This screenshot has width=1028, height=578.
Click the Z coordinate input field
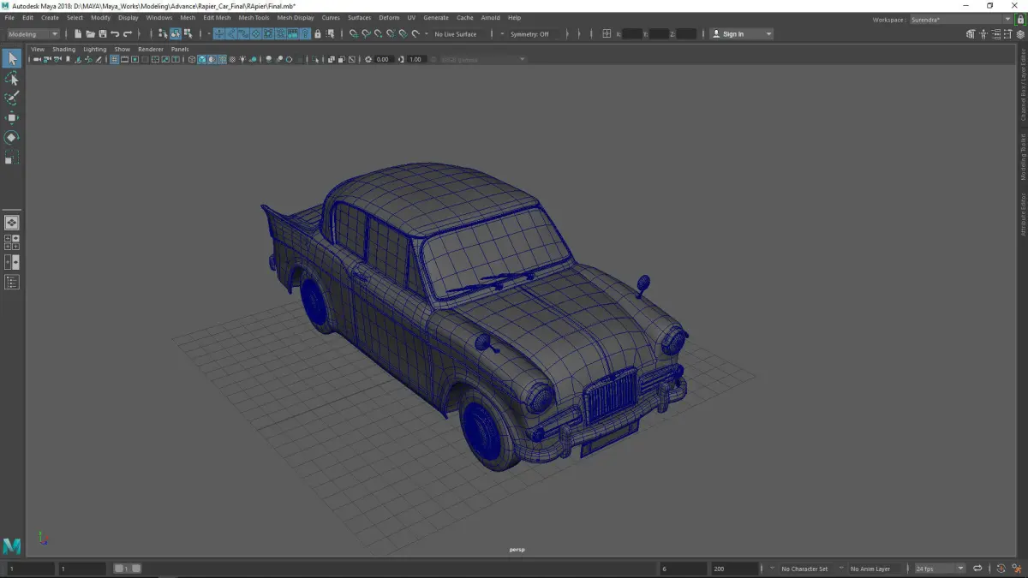point(686,34)
